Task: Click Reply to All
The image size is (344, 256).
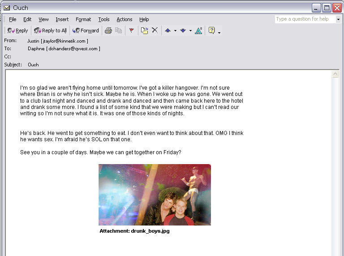Action: coord(50,30)
